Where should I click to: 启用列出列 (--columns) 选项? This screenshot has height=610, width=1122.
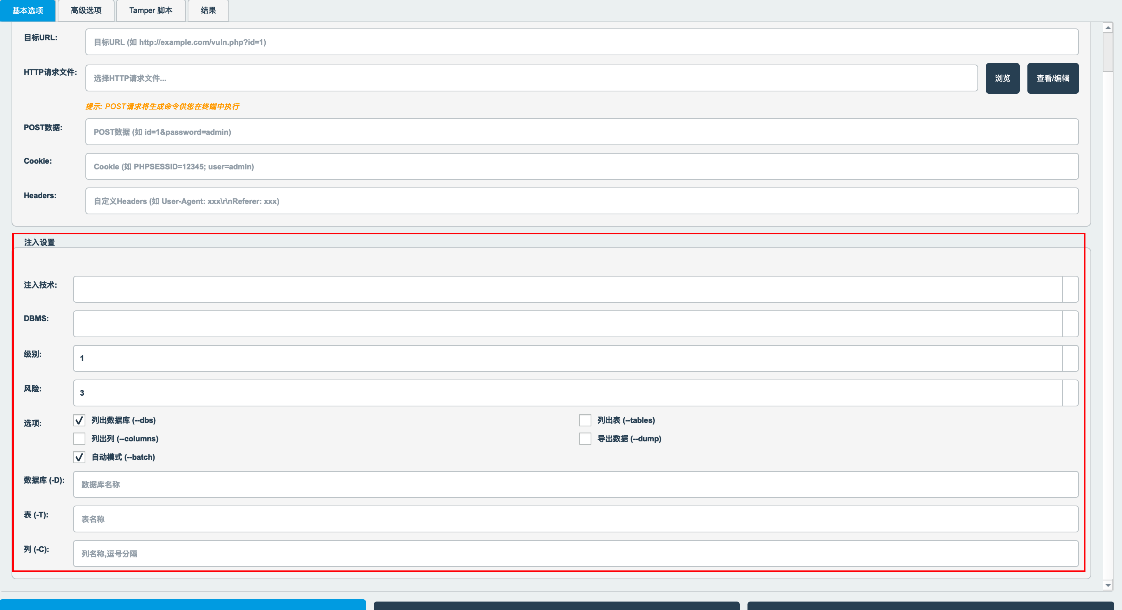click(x=79, y=439)
